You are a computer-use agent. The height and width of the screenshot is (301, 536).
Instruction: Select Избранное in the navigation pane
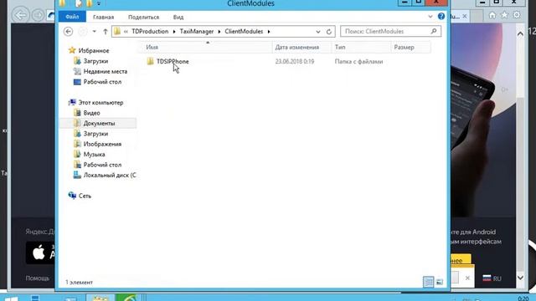point(94,50)
